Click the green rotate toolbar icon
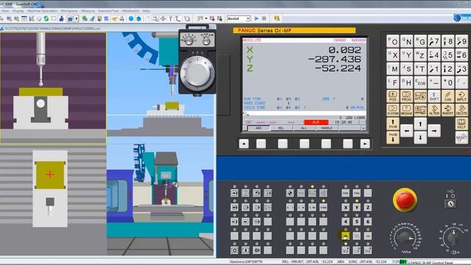Image resolution: width=471 pixels, height=265 pixels. pyautogui.click(x=46, y=18)
